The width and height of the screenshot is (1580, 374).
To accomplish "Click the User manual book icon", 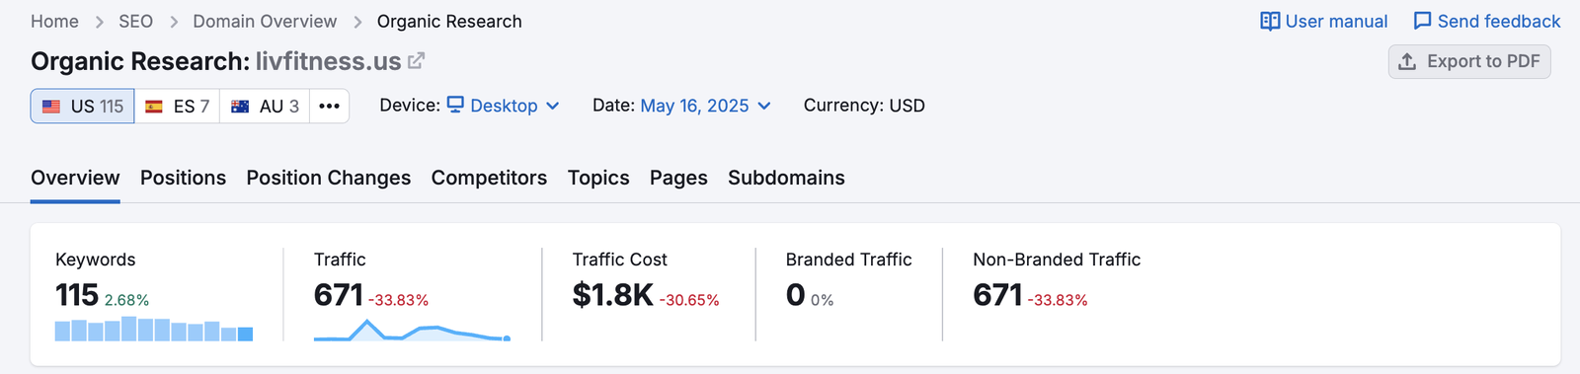I will click(1270, 22).
